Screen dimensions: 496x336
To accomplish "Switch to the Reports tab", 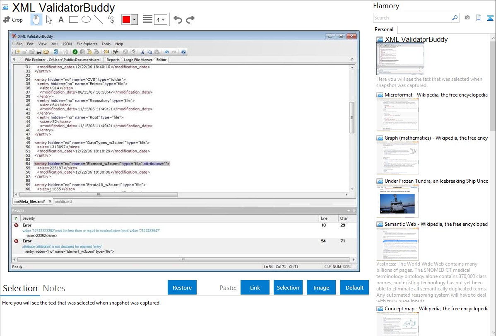I will [x=113, y=60].
